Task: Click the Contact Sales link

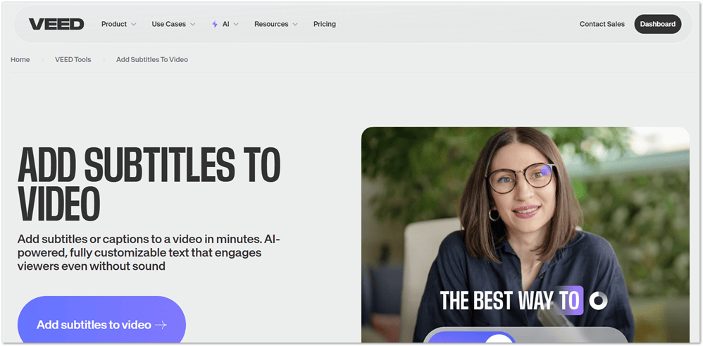Action: click(x=602, y=24)
